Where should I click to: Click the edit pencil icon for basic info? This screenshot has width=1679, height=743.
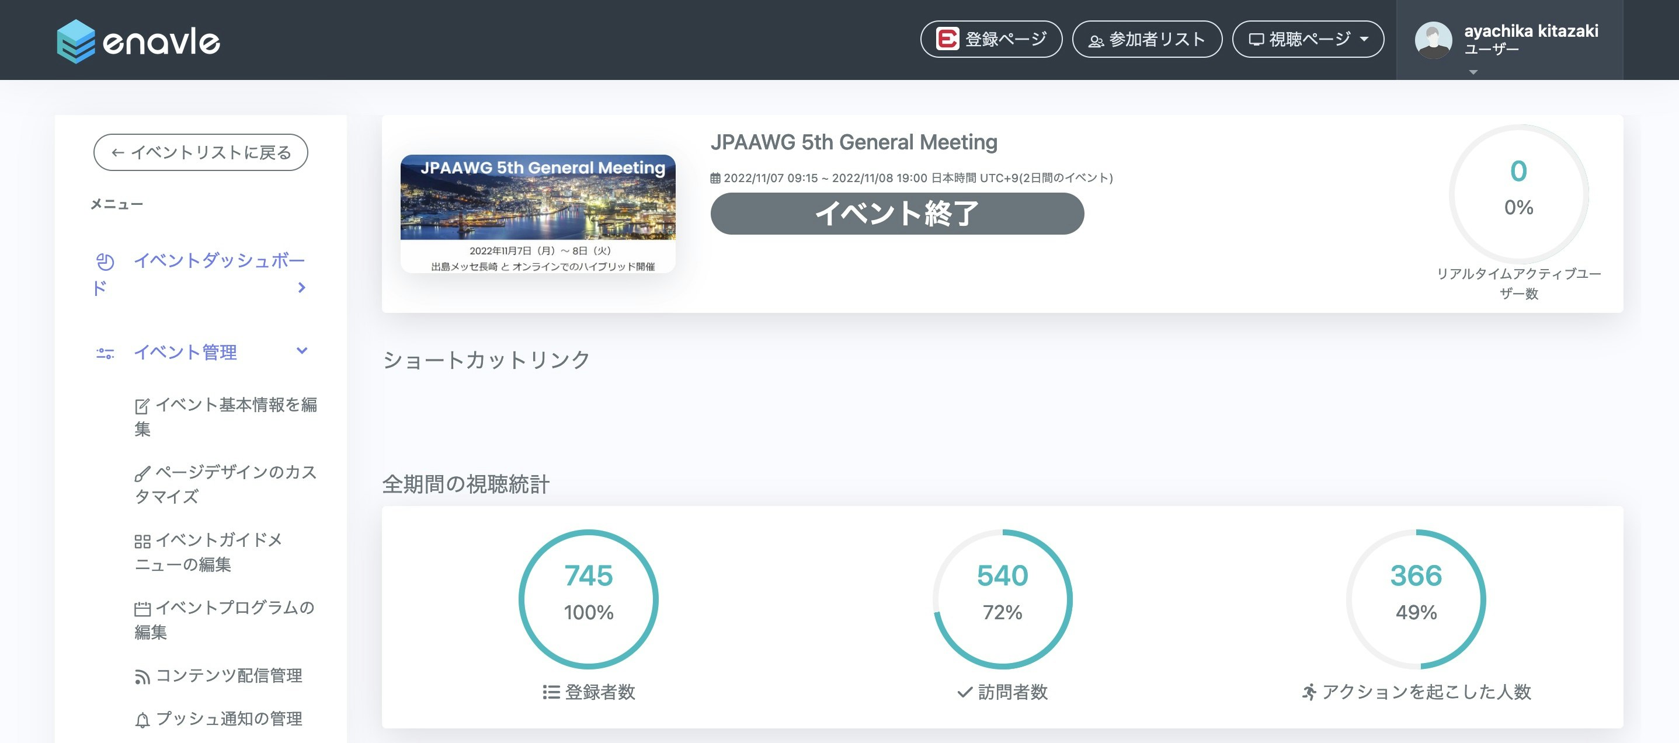pyautogui.click(x=142, y=406)
